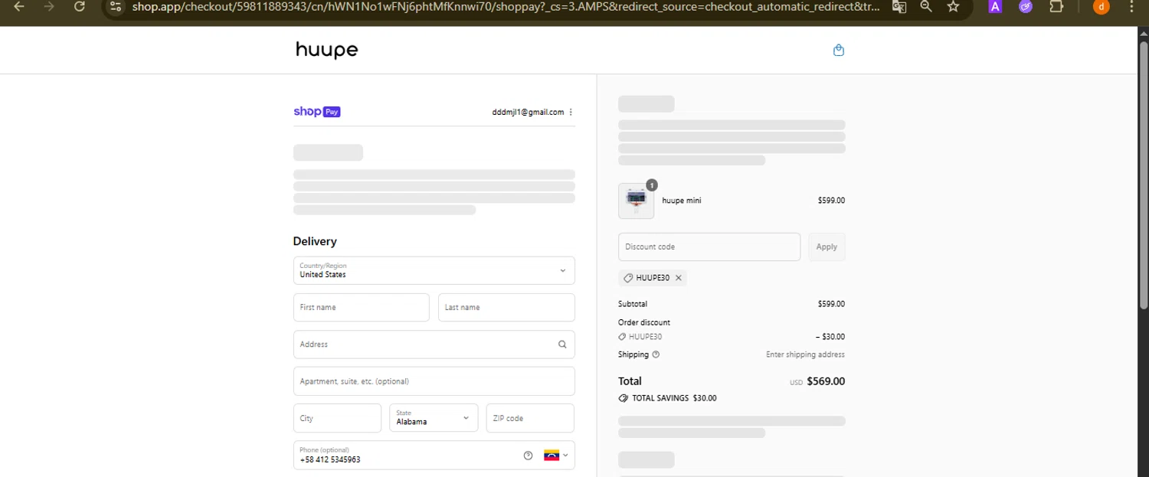Open account options next to email
Screen dimensions: 1149x477
tap(571, 112)
